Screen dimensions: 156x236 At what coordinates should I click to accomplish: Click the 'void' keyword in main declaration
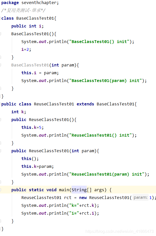tap(51, 190)
